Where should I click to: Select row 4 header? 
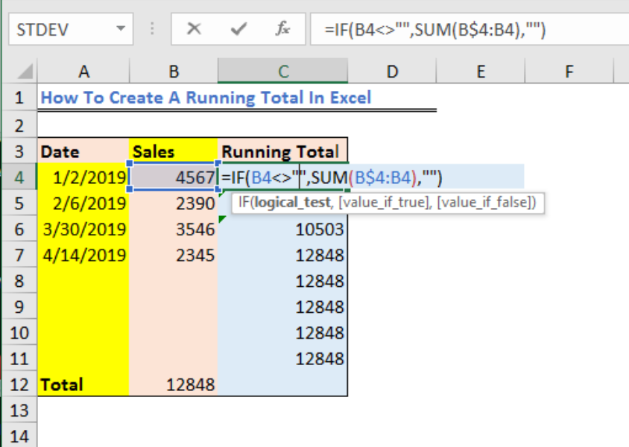pos(19,177)
